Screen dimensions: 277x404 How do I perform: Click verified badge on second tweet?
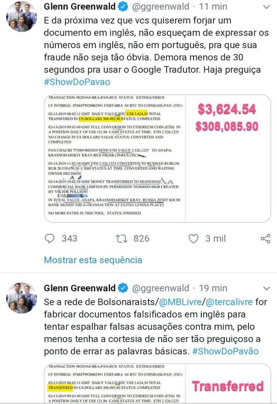click(x=123, y=288)
